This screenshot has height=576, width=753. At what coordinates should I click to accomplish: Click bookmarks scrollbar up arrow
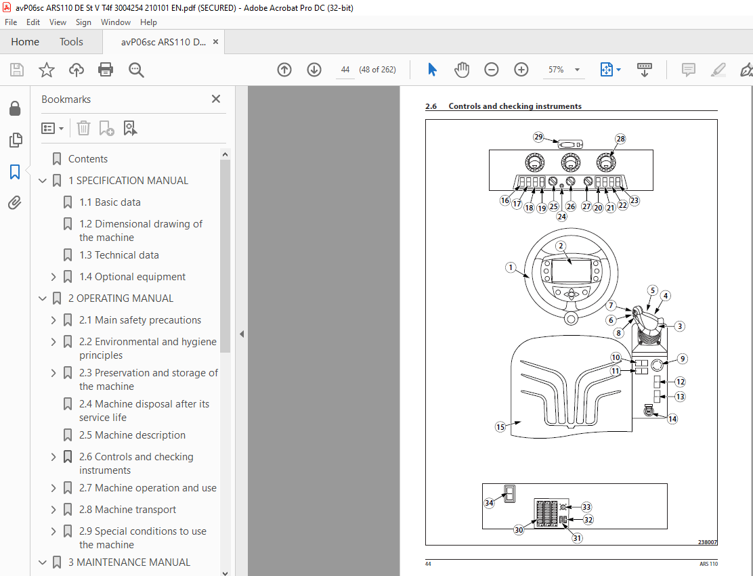click(x=225, y=154)
